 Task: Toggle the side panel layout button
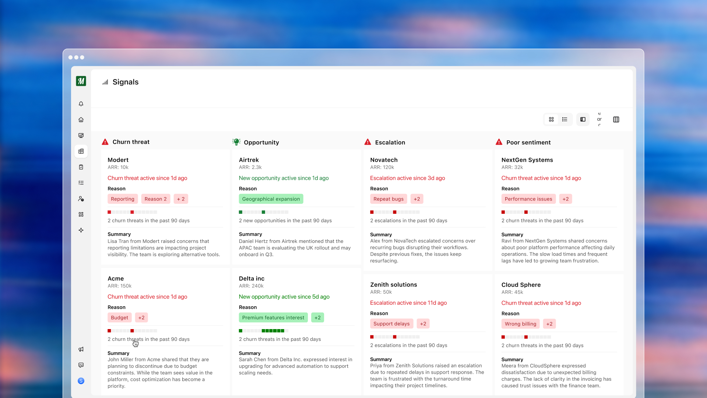click(x=583, y=119)
